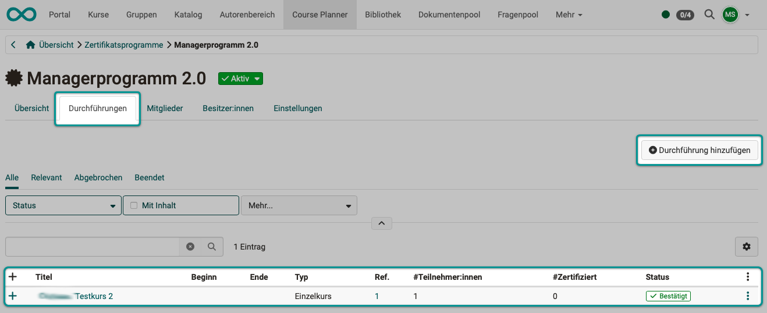Go to Kurse in top navigation
767x313 pixels.
[98, 15]
